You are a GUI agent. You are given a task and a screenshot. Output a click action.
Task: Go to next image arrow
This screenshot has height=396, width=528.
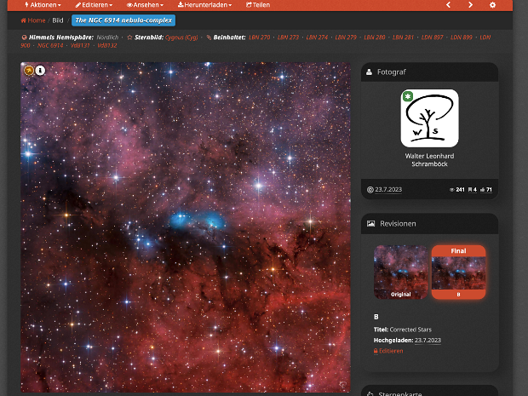point(470,5)
